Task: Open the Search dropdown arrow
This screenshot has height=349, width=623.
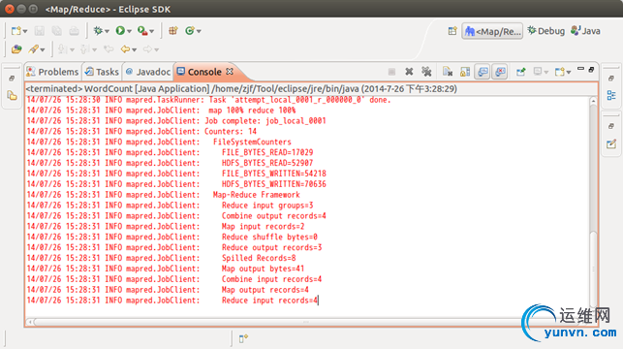Action: [43, 49]
